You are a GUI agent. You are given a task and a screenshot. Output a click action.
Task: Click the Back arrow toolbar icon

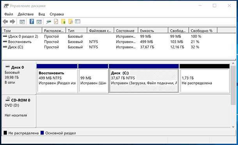[5, 21]
